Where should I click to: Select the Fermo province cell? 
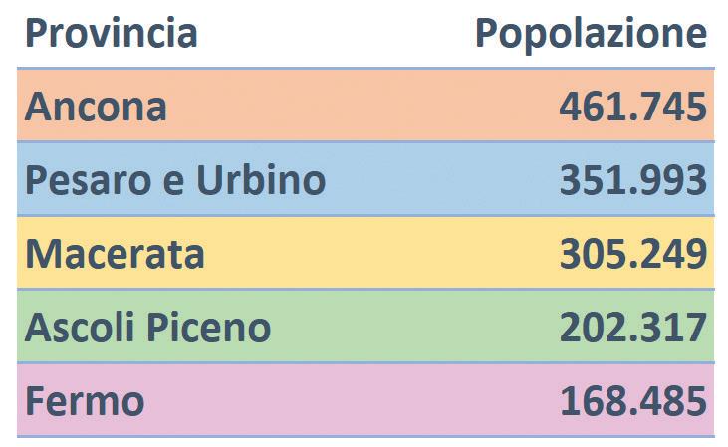pyautogui.click(x=84, y=400)
